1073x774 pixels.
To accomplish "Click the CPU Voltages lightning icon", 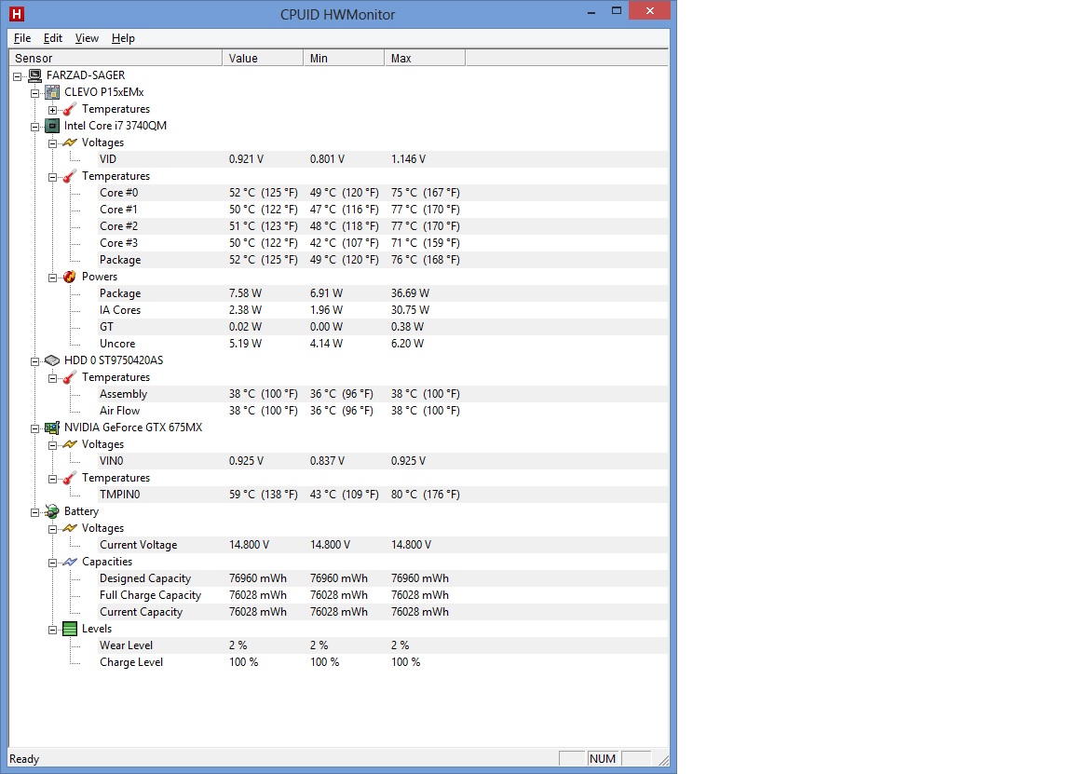I will point(70,143).
